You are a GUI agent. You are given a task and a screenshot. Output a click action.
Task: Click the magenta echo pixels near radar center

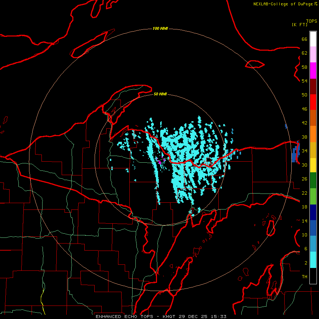pyautogui.click(x=160, y=162)
